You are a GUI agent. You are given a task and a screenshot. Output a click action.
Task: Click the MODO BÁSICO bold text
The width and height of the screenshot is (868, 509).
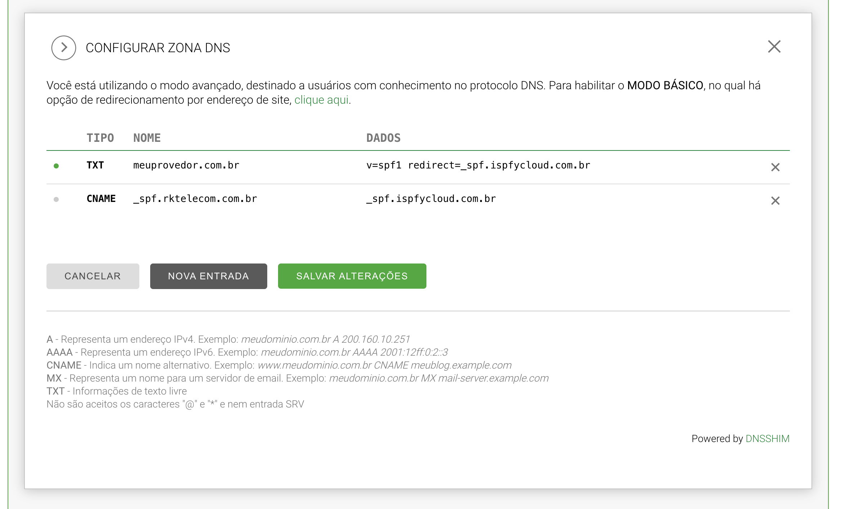[x=665, y=86]
